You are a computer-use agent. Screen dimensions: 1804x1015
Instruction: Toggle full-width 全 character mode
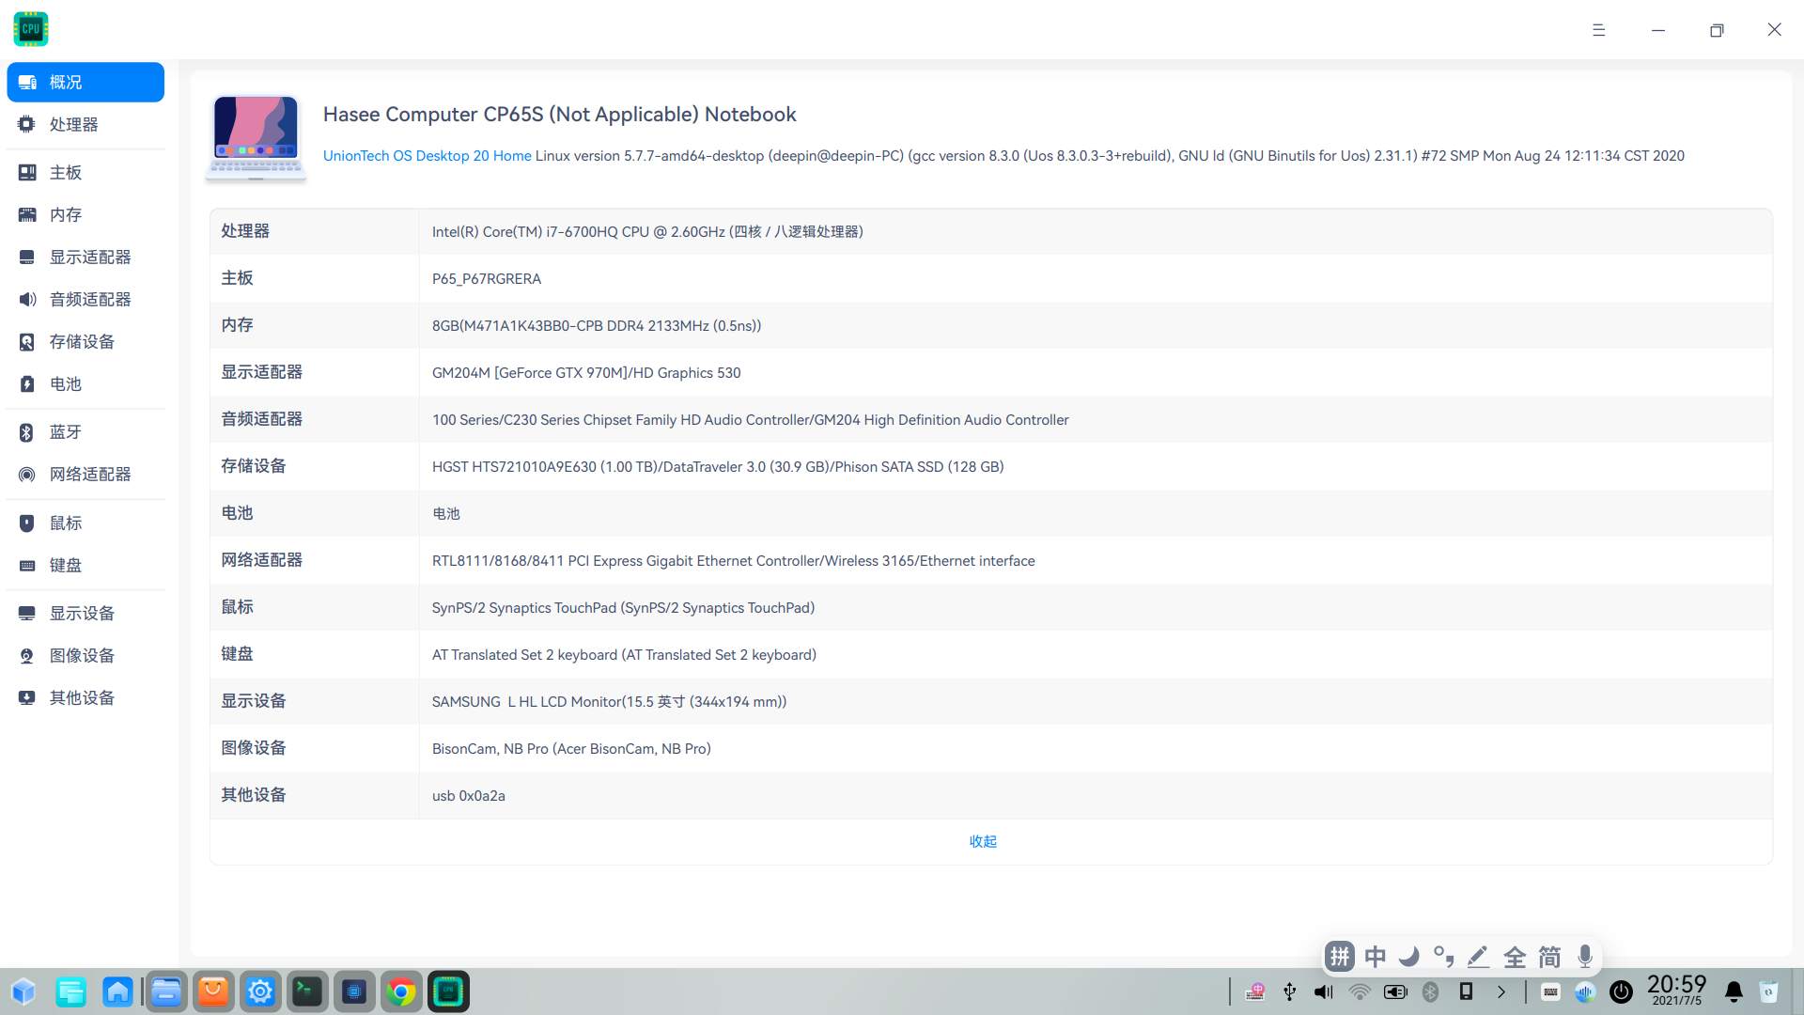(x=1515, y=957)
